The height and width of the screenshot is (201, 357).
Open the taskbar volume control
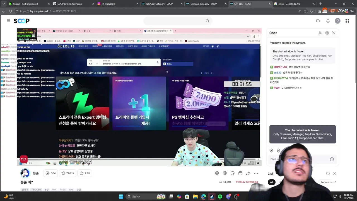click(x=339, y=197)
